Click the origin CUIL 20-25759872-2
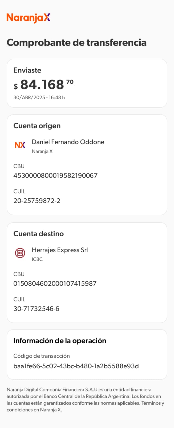 click(x=37, y=201)
